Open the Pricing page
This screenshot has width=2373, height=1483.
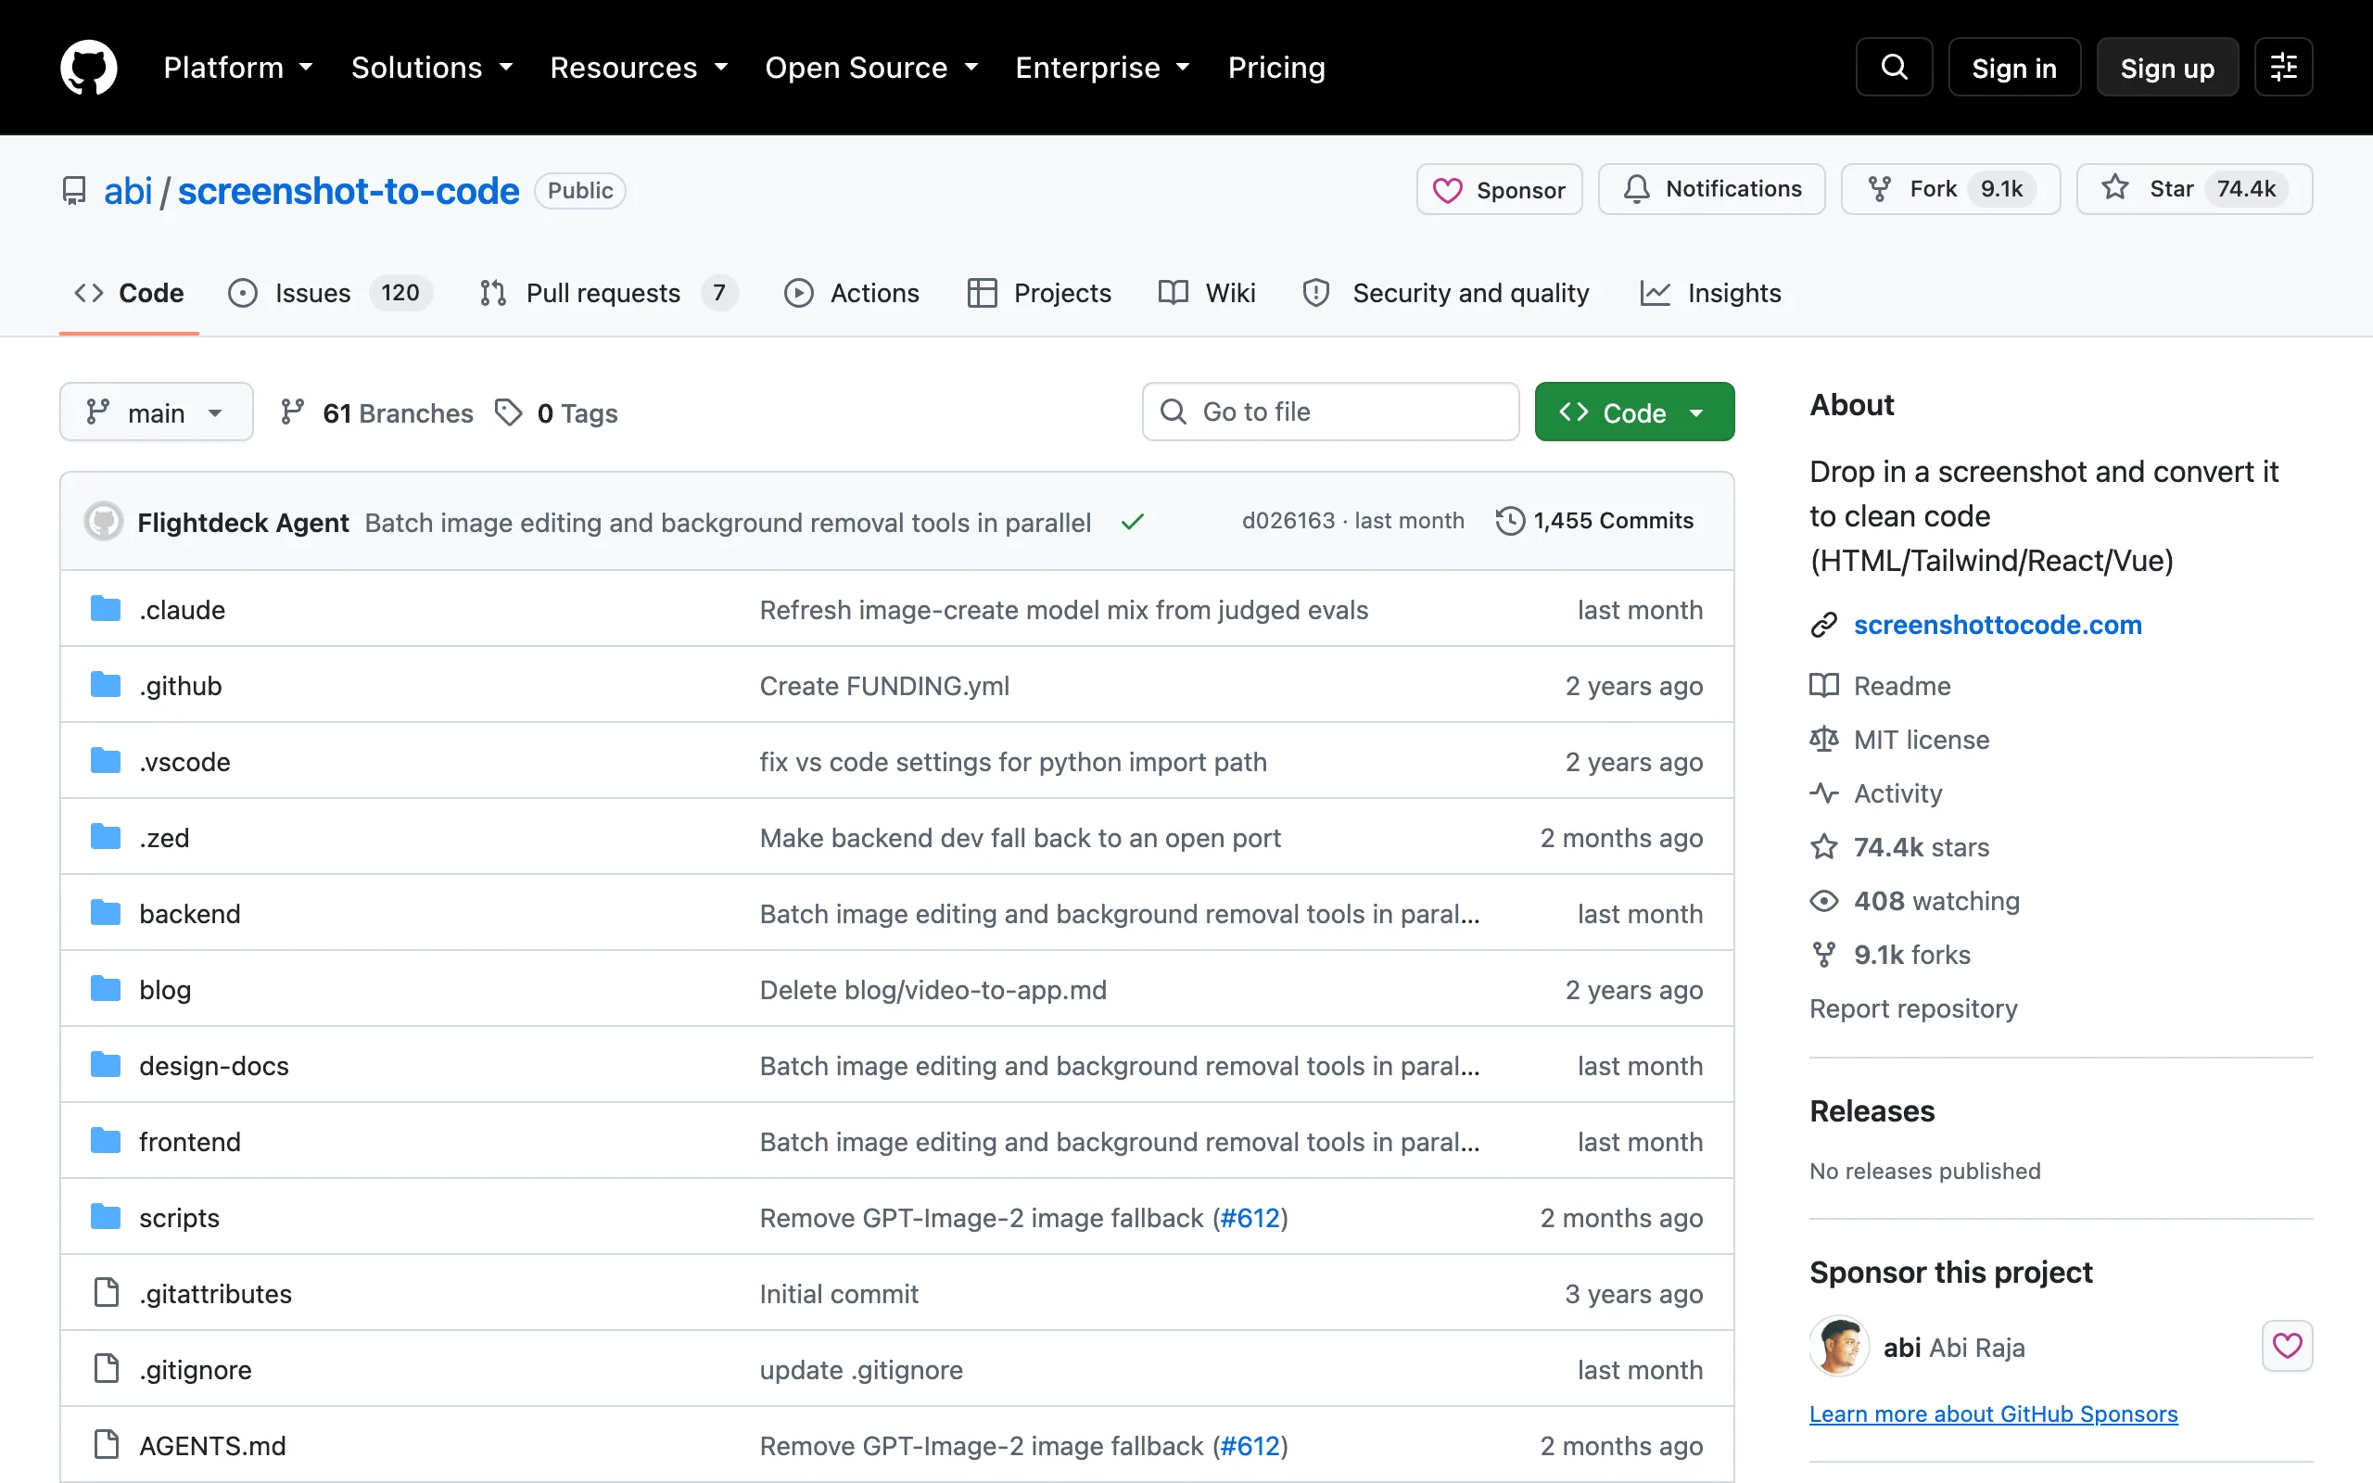pos(1276,67)
